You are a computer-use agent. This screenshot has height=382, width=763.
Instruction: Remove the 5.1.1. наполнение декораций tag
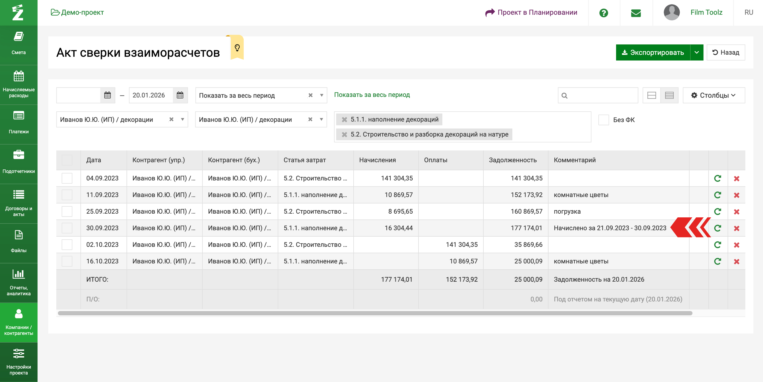pyautogui.click(x=344, y=119)
